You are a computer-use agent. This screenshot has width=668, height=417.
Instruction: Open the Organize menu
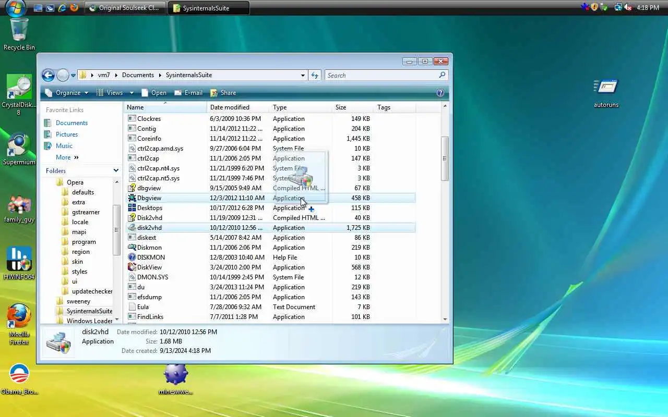tap(67, 93)
